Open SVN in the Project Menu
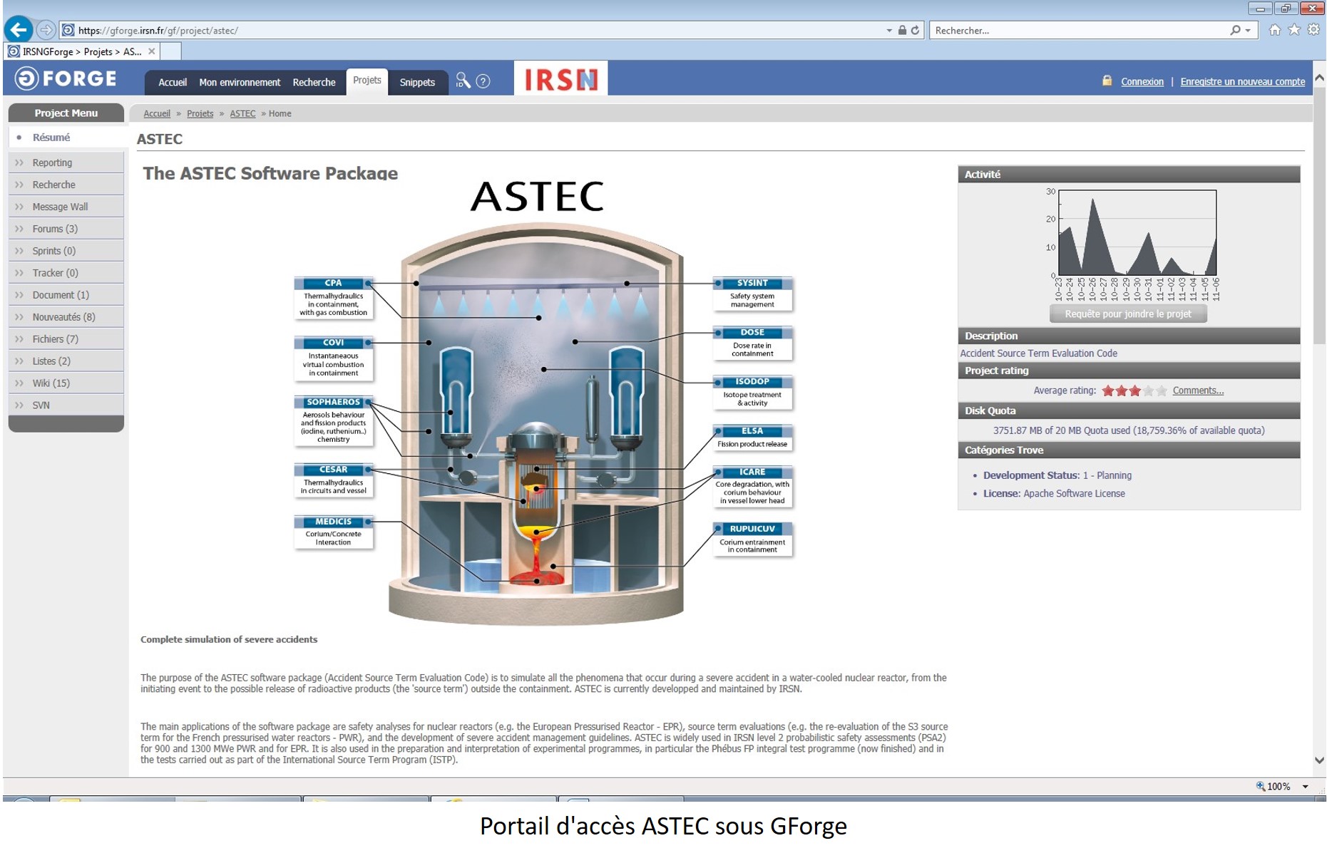 [66, 405]
